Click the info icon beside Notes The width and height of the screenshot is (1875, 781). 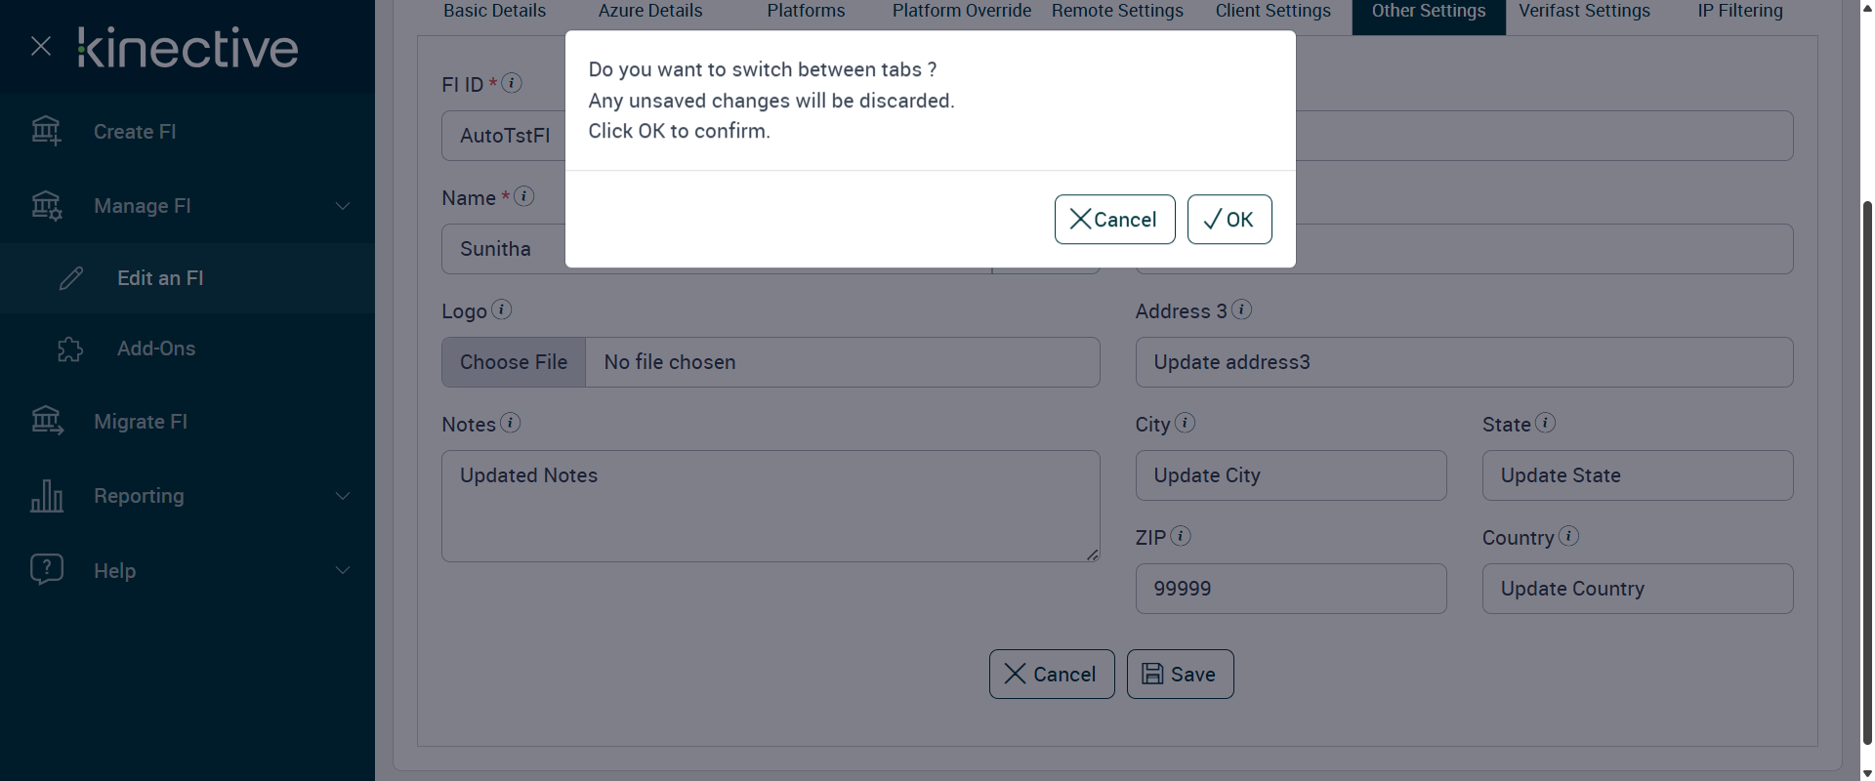point(510,423)
